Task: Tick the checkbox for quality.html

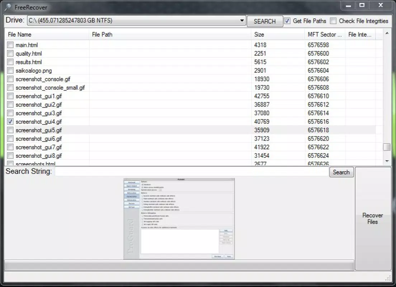Action: (x=10, y=53)
